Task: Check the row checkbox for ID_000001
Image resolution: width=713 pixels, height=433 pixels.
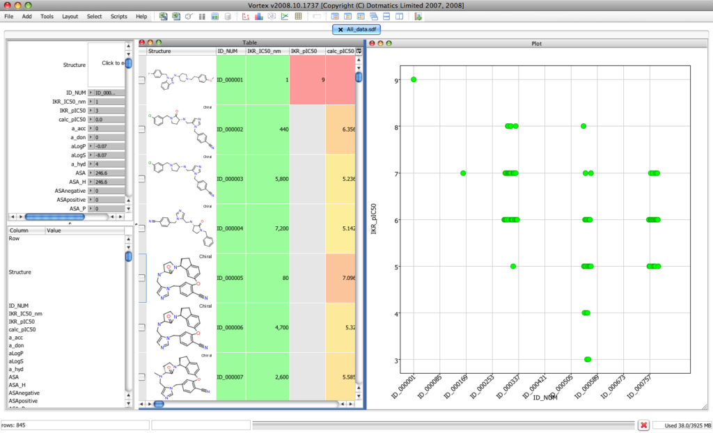Action: (x=142, y=80)
